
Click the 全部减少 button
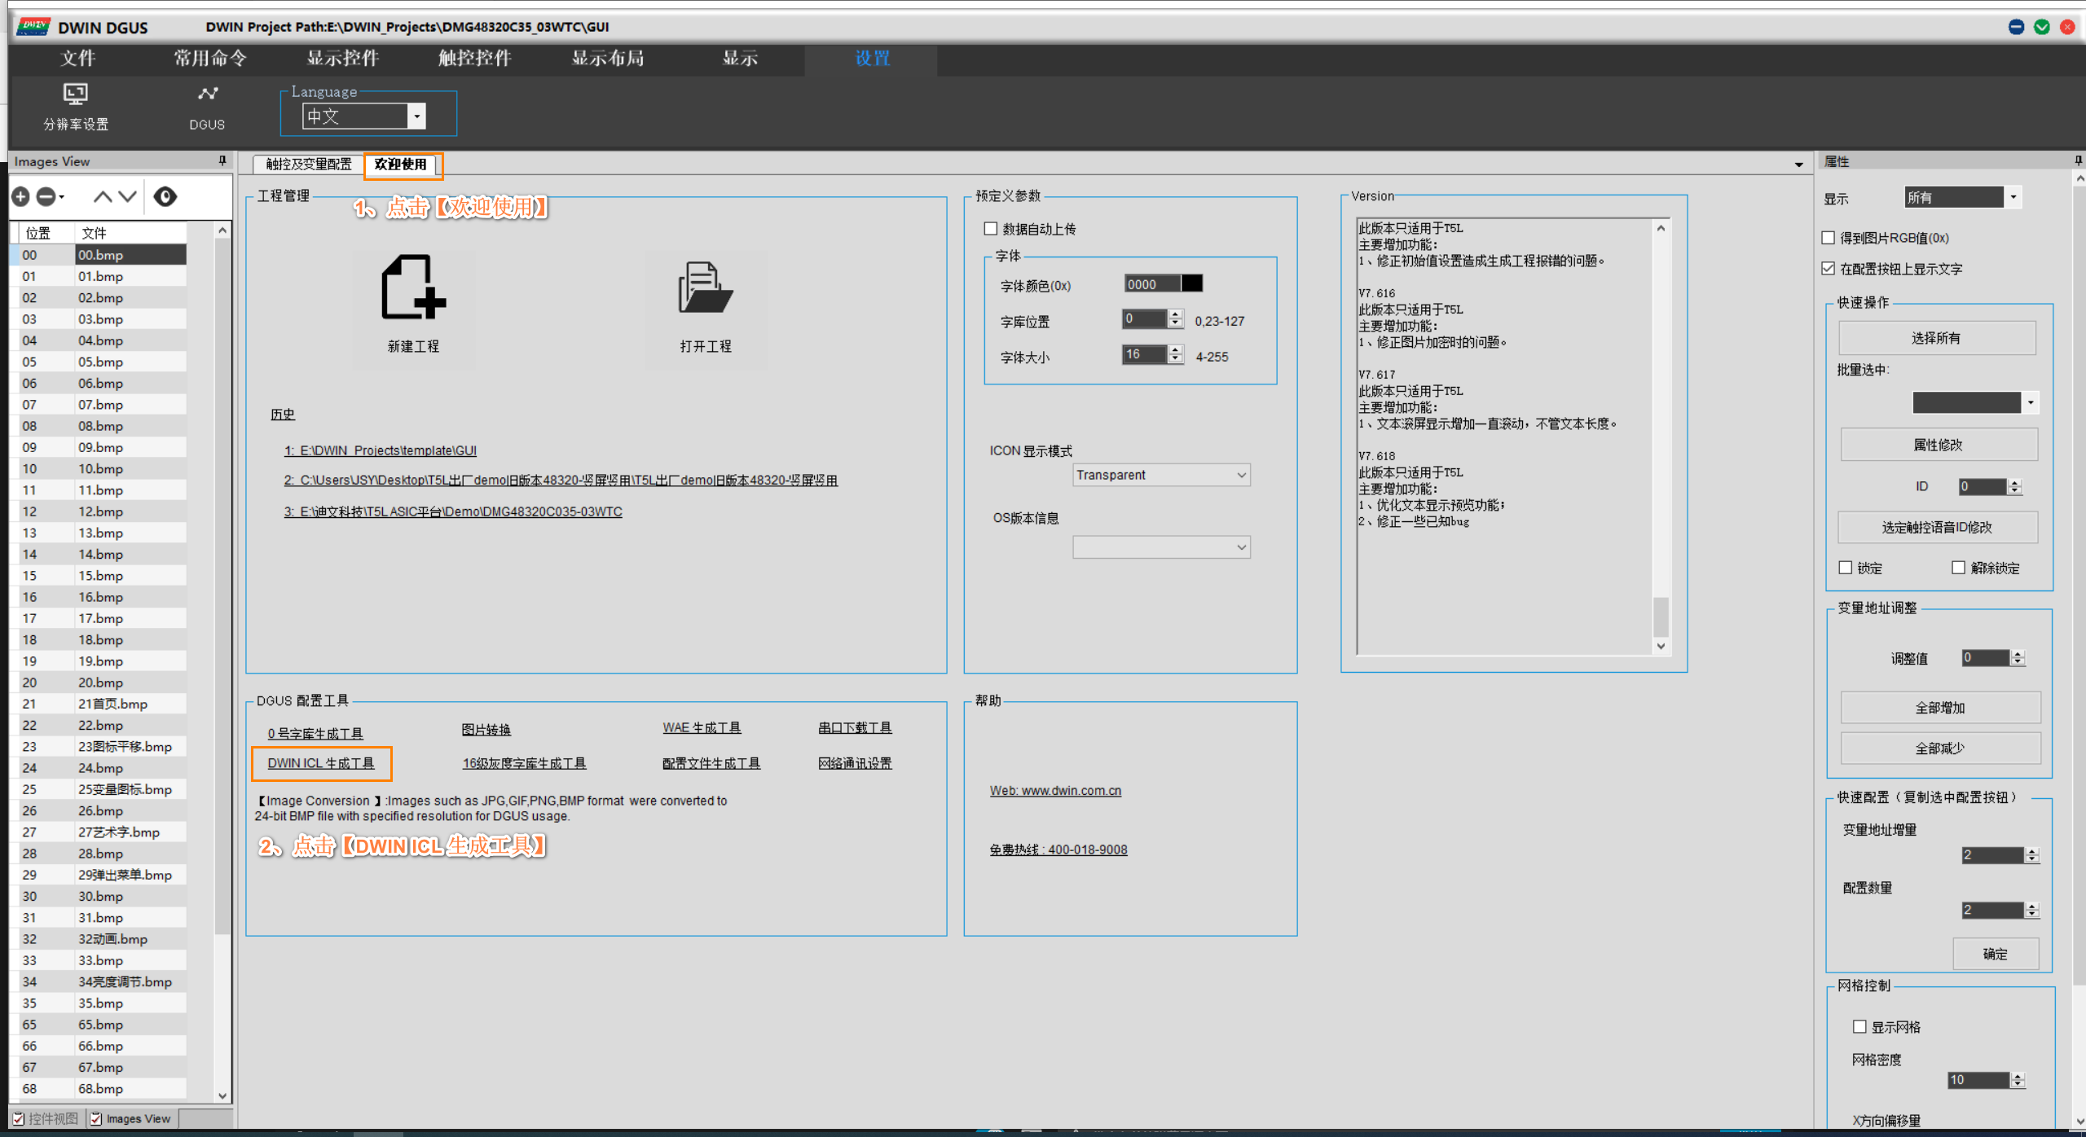tap(1940, 748)
